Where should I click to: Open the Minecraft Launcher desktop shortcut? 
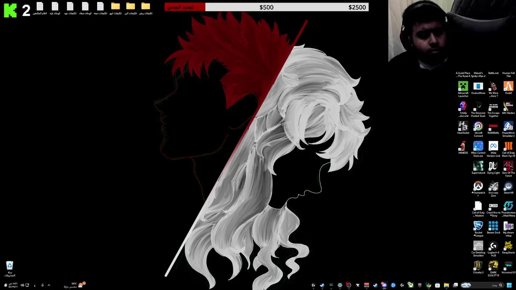click(463, 89)
